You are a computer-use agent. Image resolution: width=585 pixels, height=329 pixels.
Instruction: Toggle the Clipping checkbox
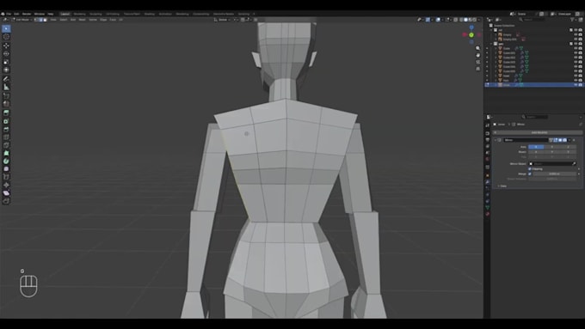point(530,168)
